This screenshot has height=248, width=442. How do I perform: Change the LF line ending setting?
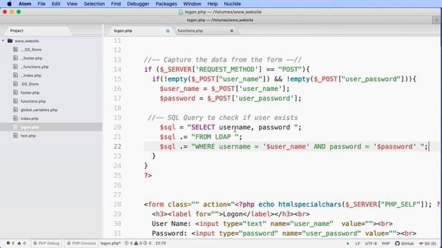[358, 243]
